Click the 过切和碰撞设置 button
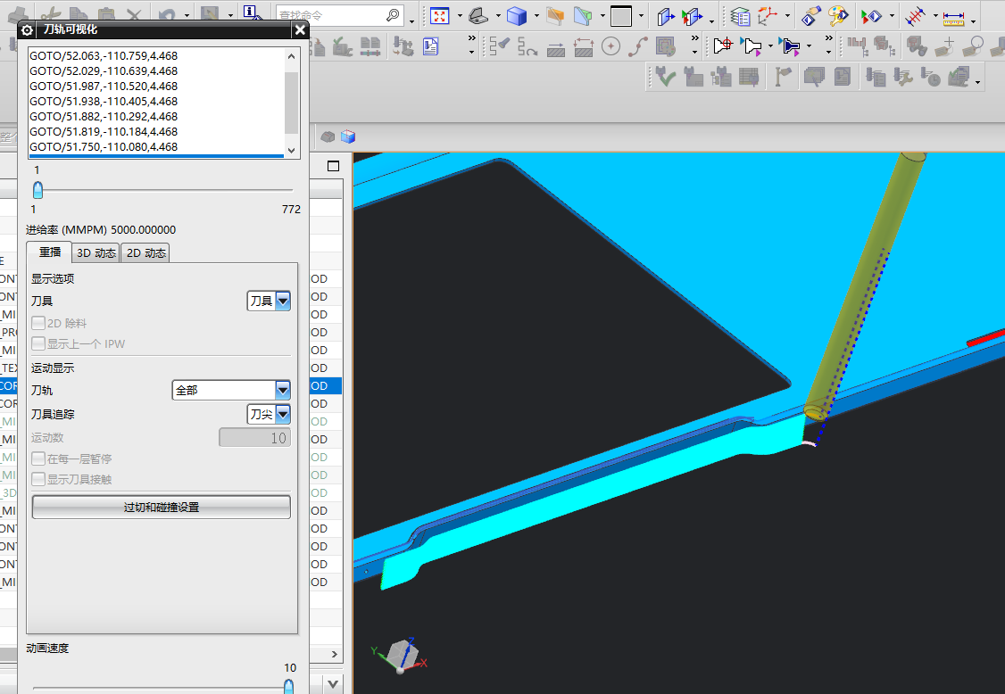This screenshot has height=694, width=1005. click(x=161, y=507)
